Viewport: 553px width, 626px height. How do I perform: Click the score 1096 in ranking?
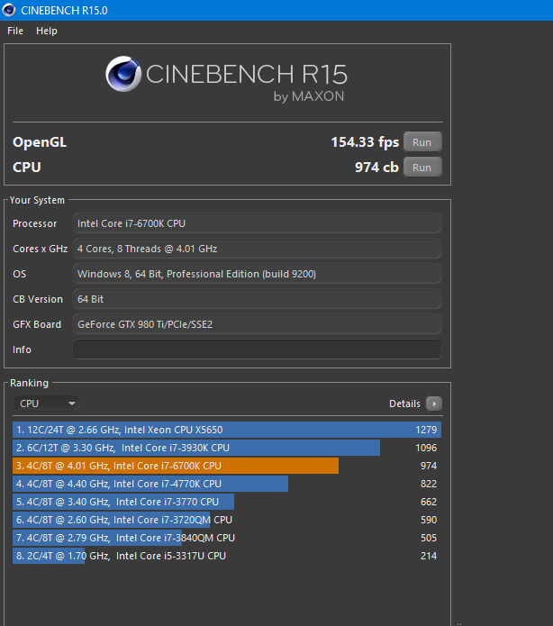point(426,448)
